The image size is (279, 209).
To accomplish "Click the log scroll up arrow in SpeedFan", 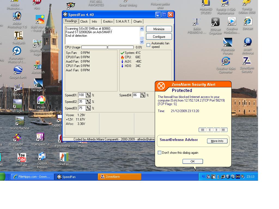I will (x=142, y=29).
